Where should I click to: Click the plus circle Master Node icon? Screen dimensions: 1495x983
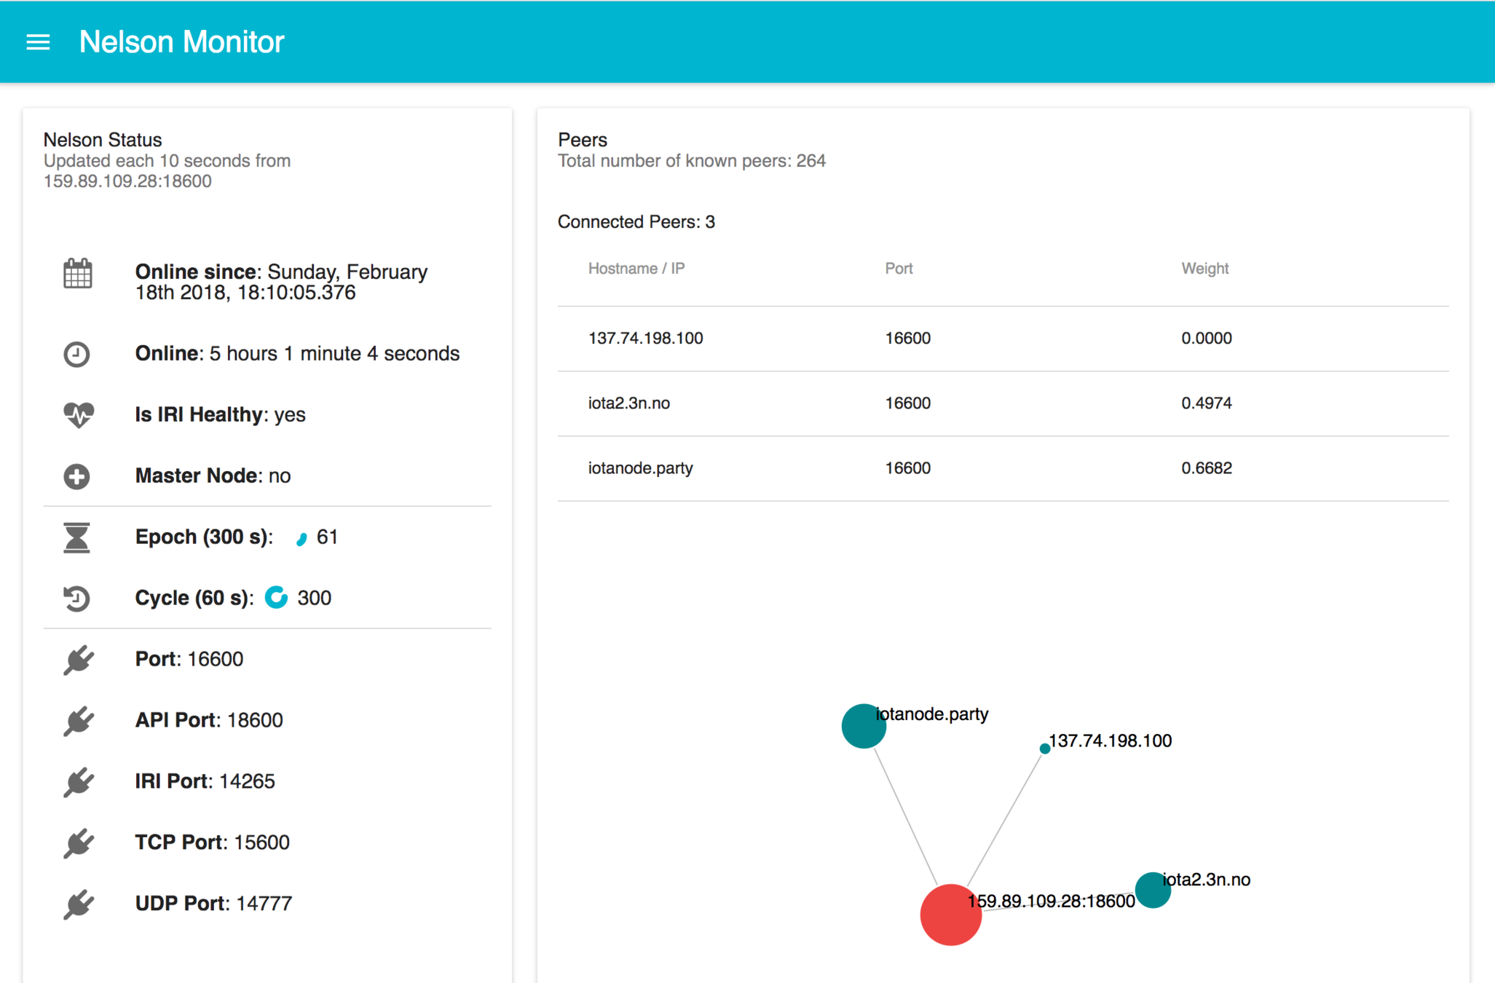coord(77,476)
